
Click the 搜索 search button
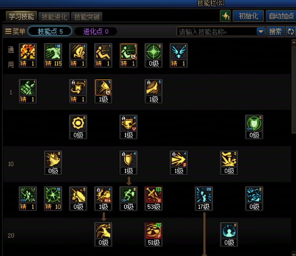pos(275,31)
